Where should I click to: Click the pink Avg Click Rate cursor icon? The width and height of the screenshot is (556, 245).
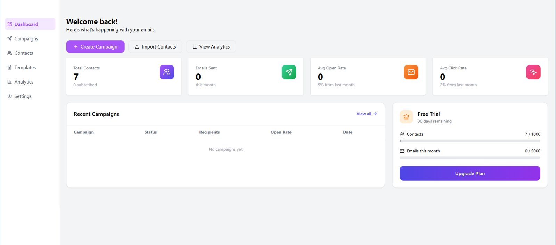click(533, 72)
